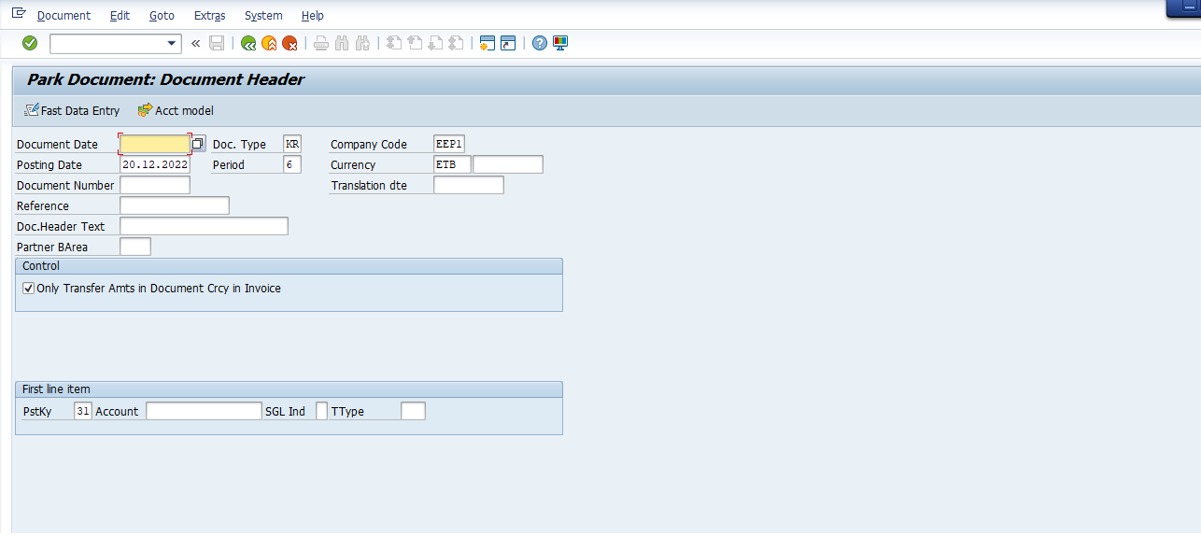Collapse the command field with the double chevron

(x=195, y=43)
